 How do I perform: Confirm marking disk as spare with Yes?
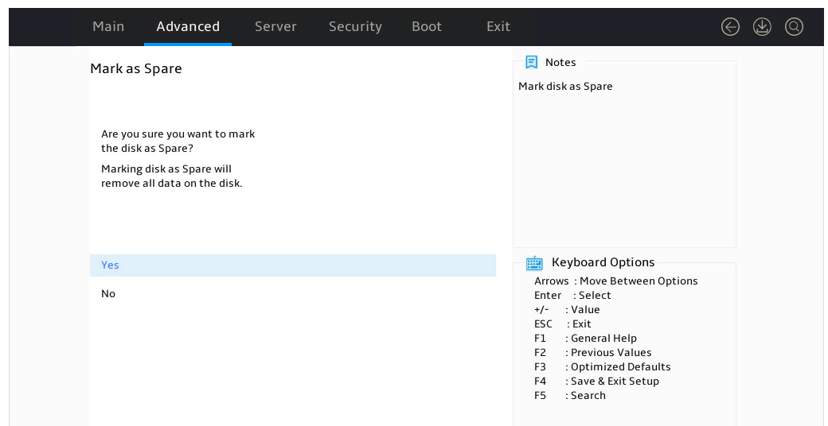pos(292,265)
